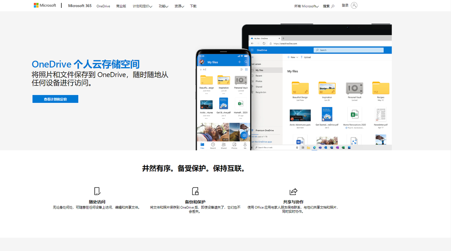Image resolution: width=451 pixels, height=251 pixels.
Task: Click the 井然有序。备受保护。保持互联。 heading
Action: click(194, 168)
